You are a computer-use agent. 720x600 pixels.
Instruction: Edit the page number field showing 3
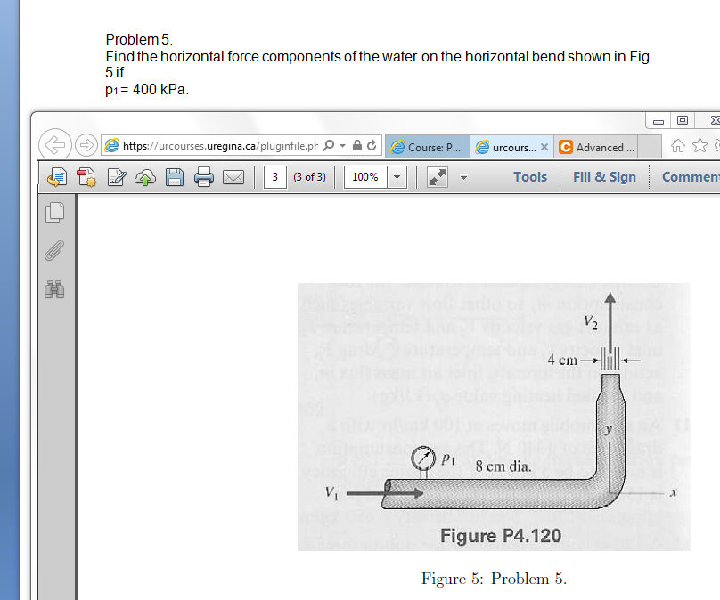pos(274,176)
